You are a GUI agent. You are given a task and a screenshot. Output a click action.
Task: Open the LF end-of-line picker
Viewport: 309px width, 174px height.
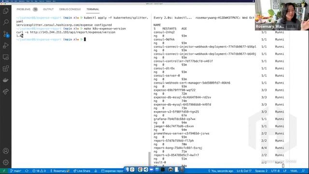285,171
